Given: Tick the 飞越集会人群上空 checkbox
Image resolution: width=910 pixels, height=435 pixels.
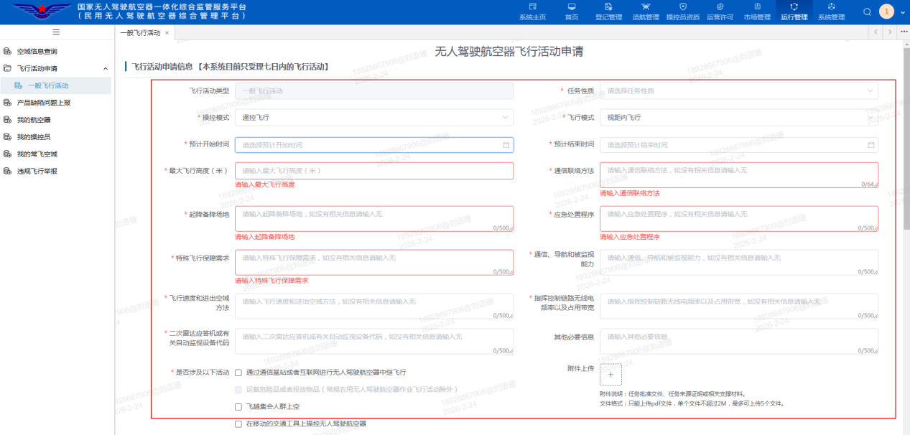Looking at the screenshot, I should pyautogui.click(x=238, y=407).
